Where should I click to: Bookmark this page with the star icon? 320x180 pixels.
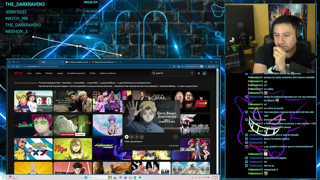[x=170, y=66]
